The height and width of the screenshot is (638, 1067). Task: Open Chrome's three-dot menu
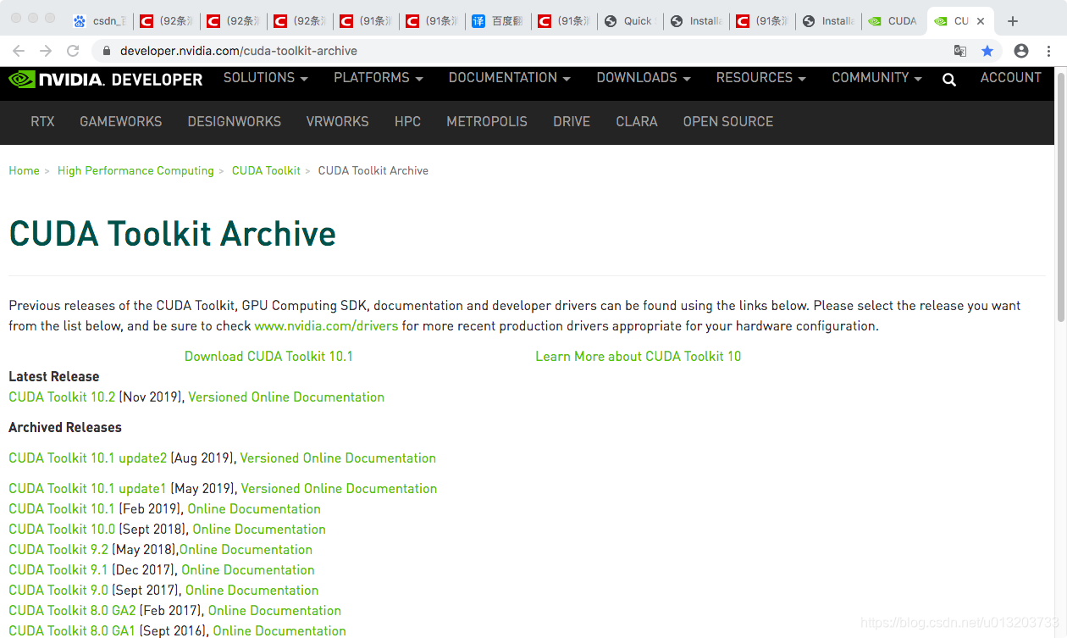[x=1049, y=51]
